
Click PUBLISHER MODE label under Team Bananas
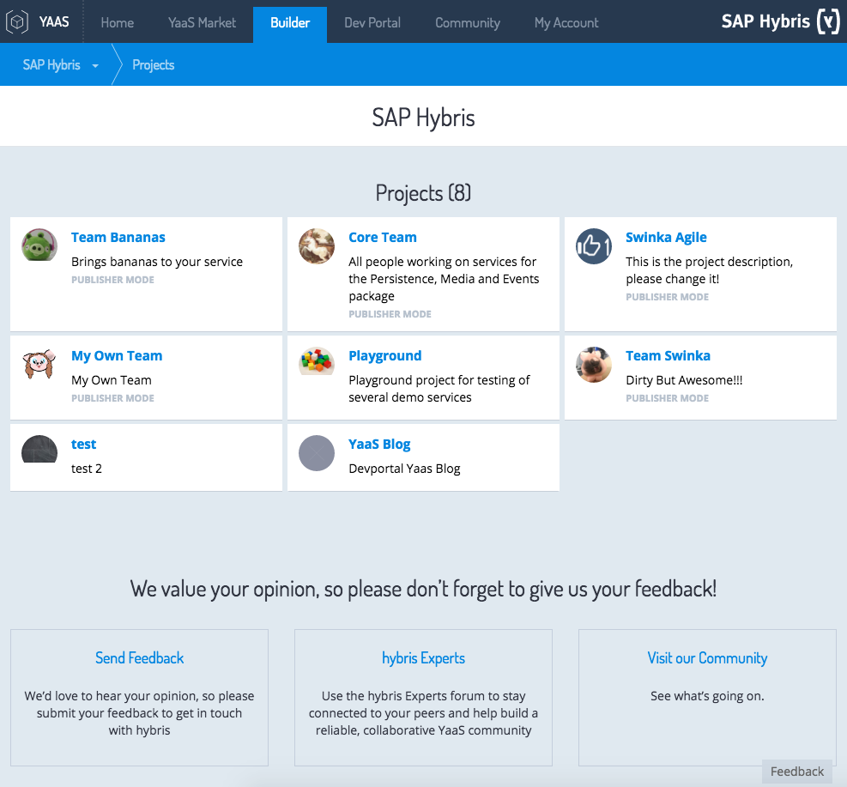(113, 280)
